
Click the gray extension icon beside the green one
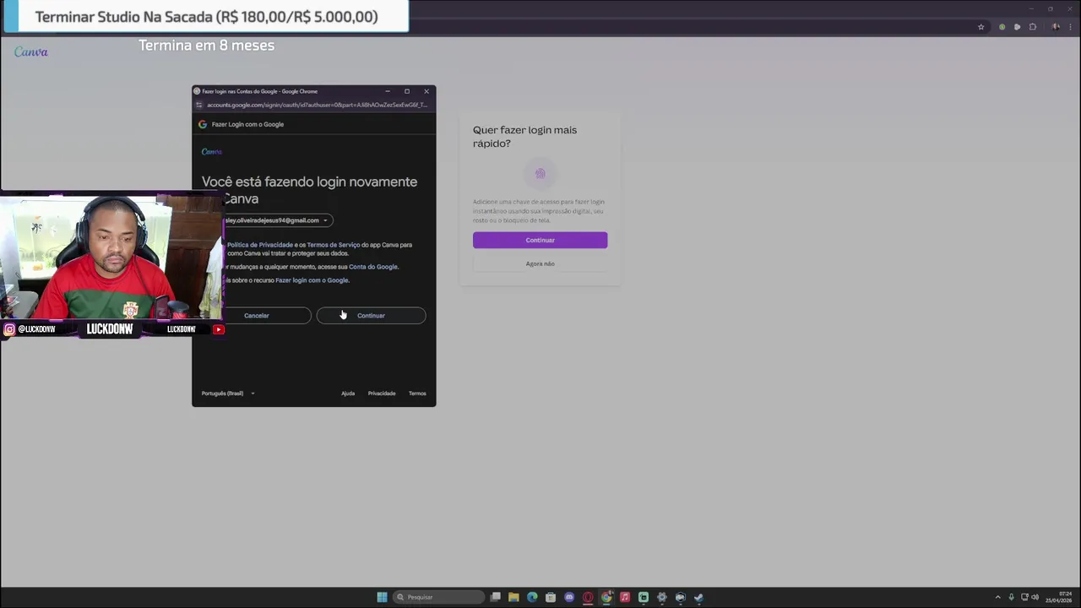tap(1017, 27)
